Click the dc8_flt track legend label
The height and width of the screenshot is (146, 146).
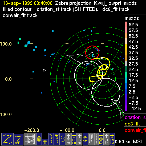tap(132, 124)
